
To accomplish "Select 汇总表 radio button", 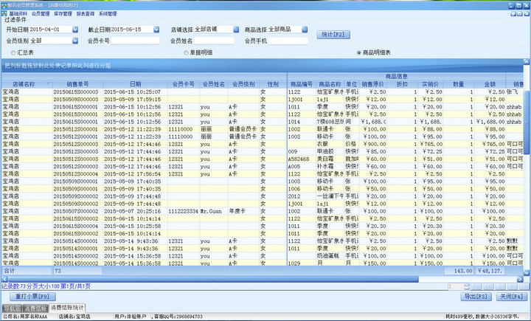I will [13, 53].
